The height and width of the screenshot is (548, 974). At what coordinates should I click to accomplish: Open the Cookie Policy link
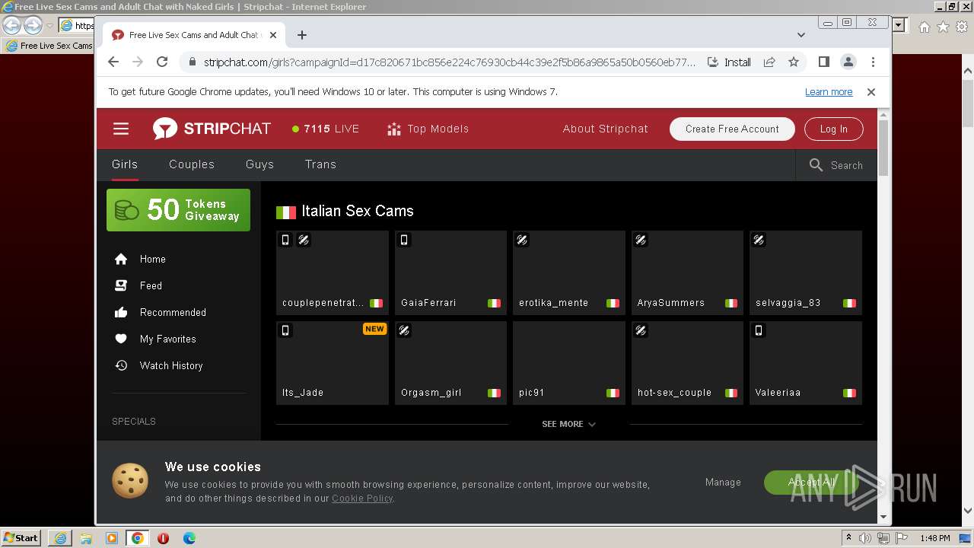pyautogui.click(x=362, y=499)
